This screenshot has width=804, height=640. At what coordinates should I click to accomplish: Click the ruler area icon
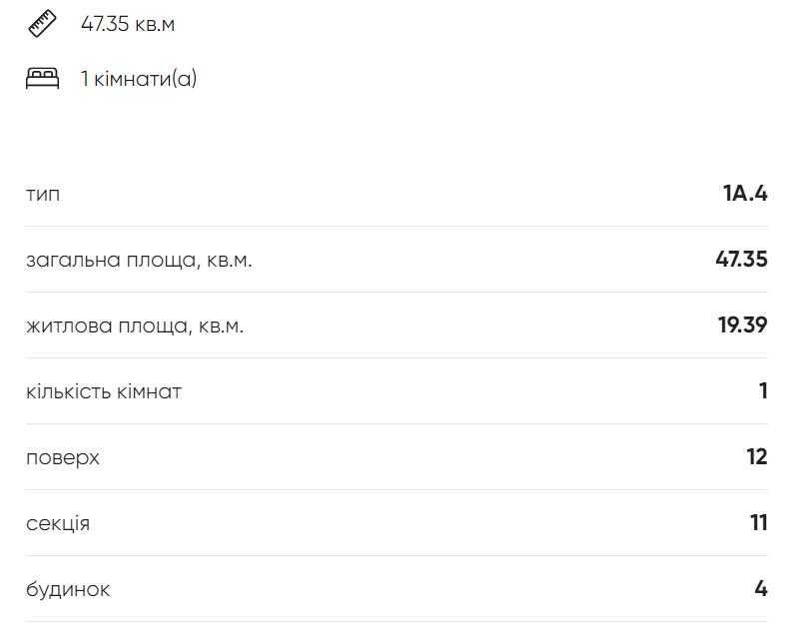(41, 24)
